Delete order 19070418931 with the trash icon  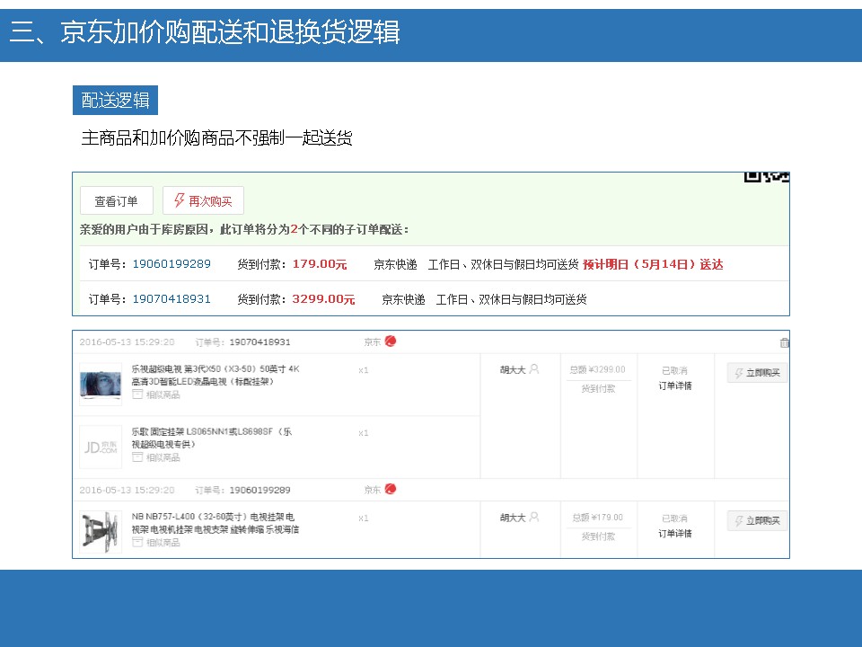784,342
